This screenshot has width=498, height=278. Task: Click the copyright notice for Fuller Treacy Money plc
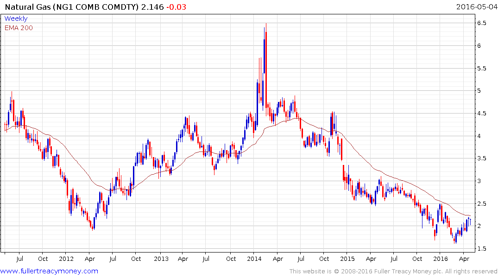coord(393,272)
